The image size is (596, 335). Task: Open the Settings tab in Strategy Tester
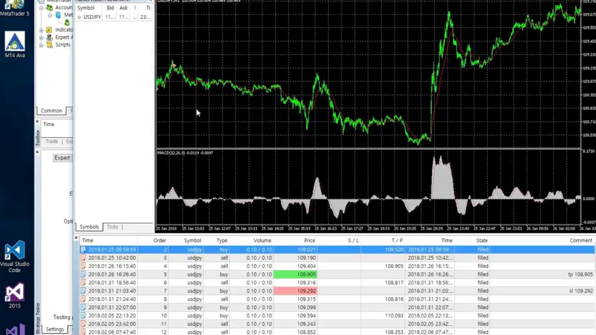(54, 329)
